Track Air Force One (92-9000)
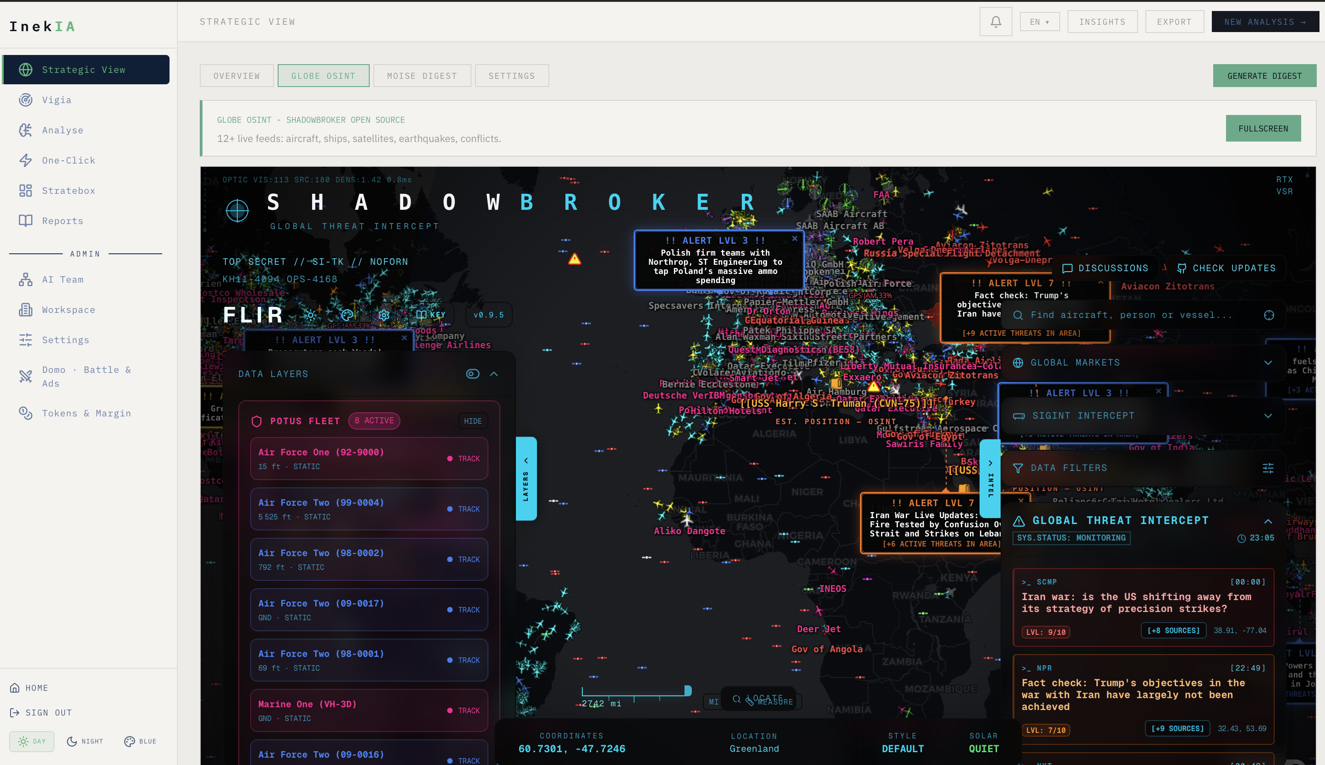Screen dimensions: 1325x765 (x=463, y=459)
